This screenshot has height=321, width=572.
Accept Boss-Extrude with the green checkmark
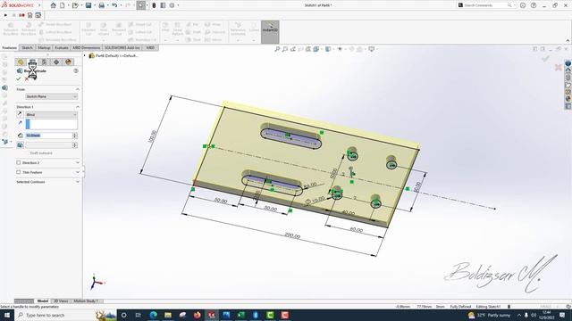pos(19,79)
